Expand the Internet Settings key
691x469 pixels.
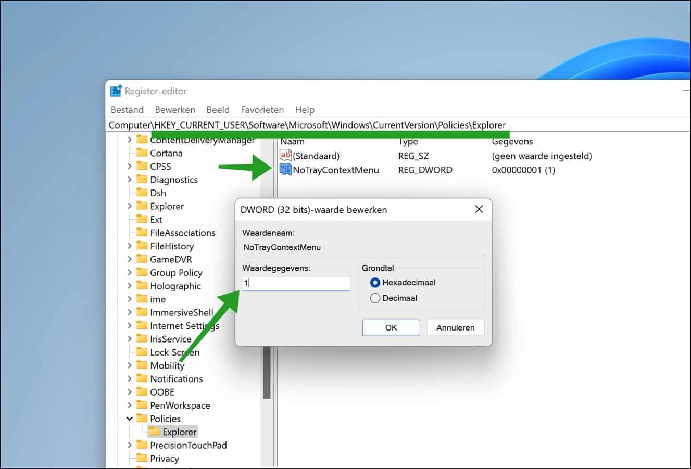coord(129,325)
